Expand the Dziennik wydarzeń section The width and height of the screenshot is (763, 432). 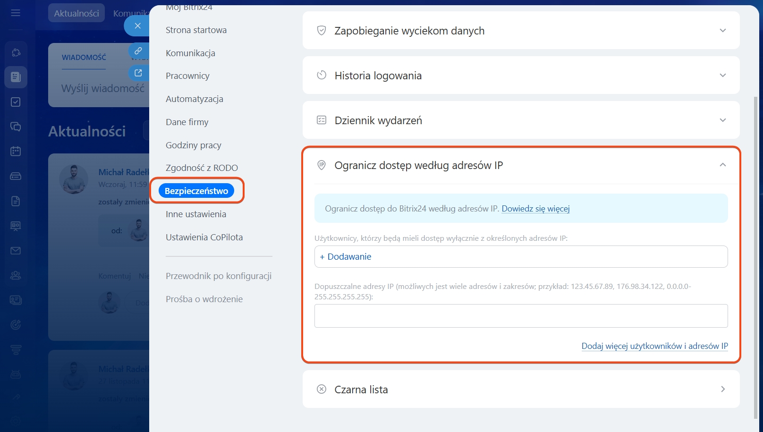[x=722, y=120]
